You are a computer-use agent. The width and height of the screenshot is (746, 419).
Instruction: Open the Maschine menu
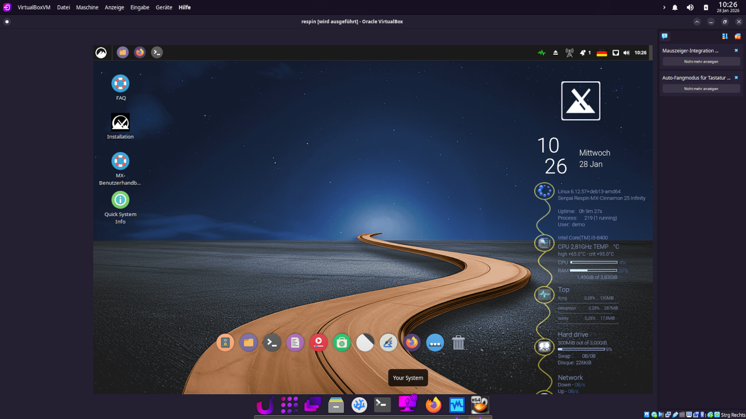(87, 8)
